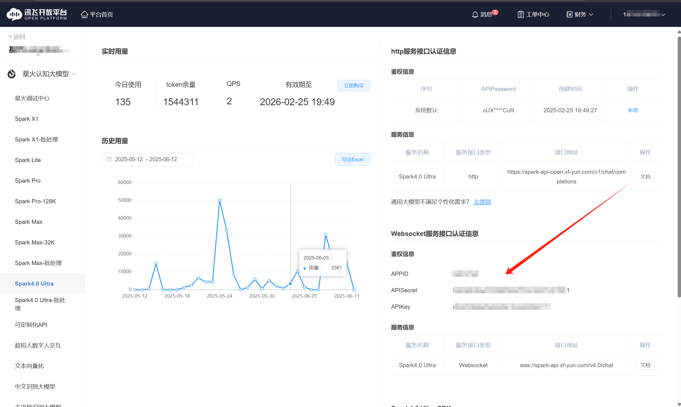Click the 星火认知大模型 flame icon

click(12, 74)
